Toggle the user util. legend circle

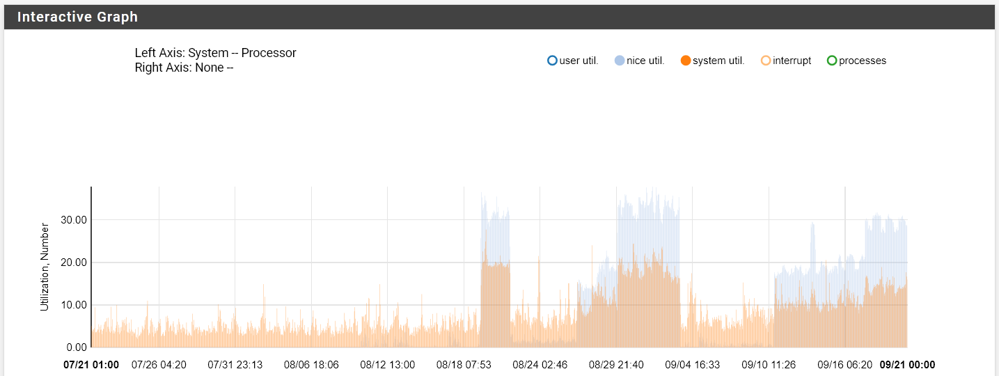(x=552, y=61)
